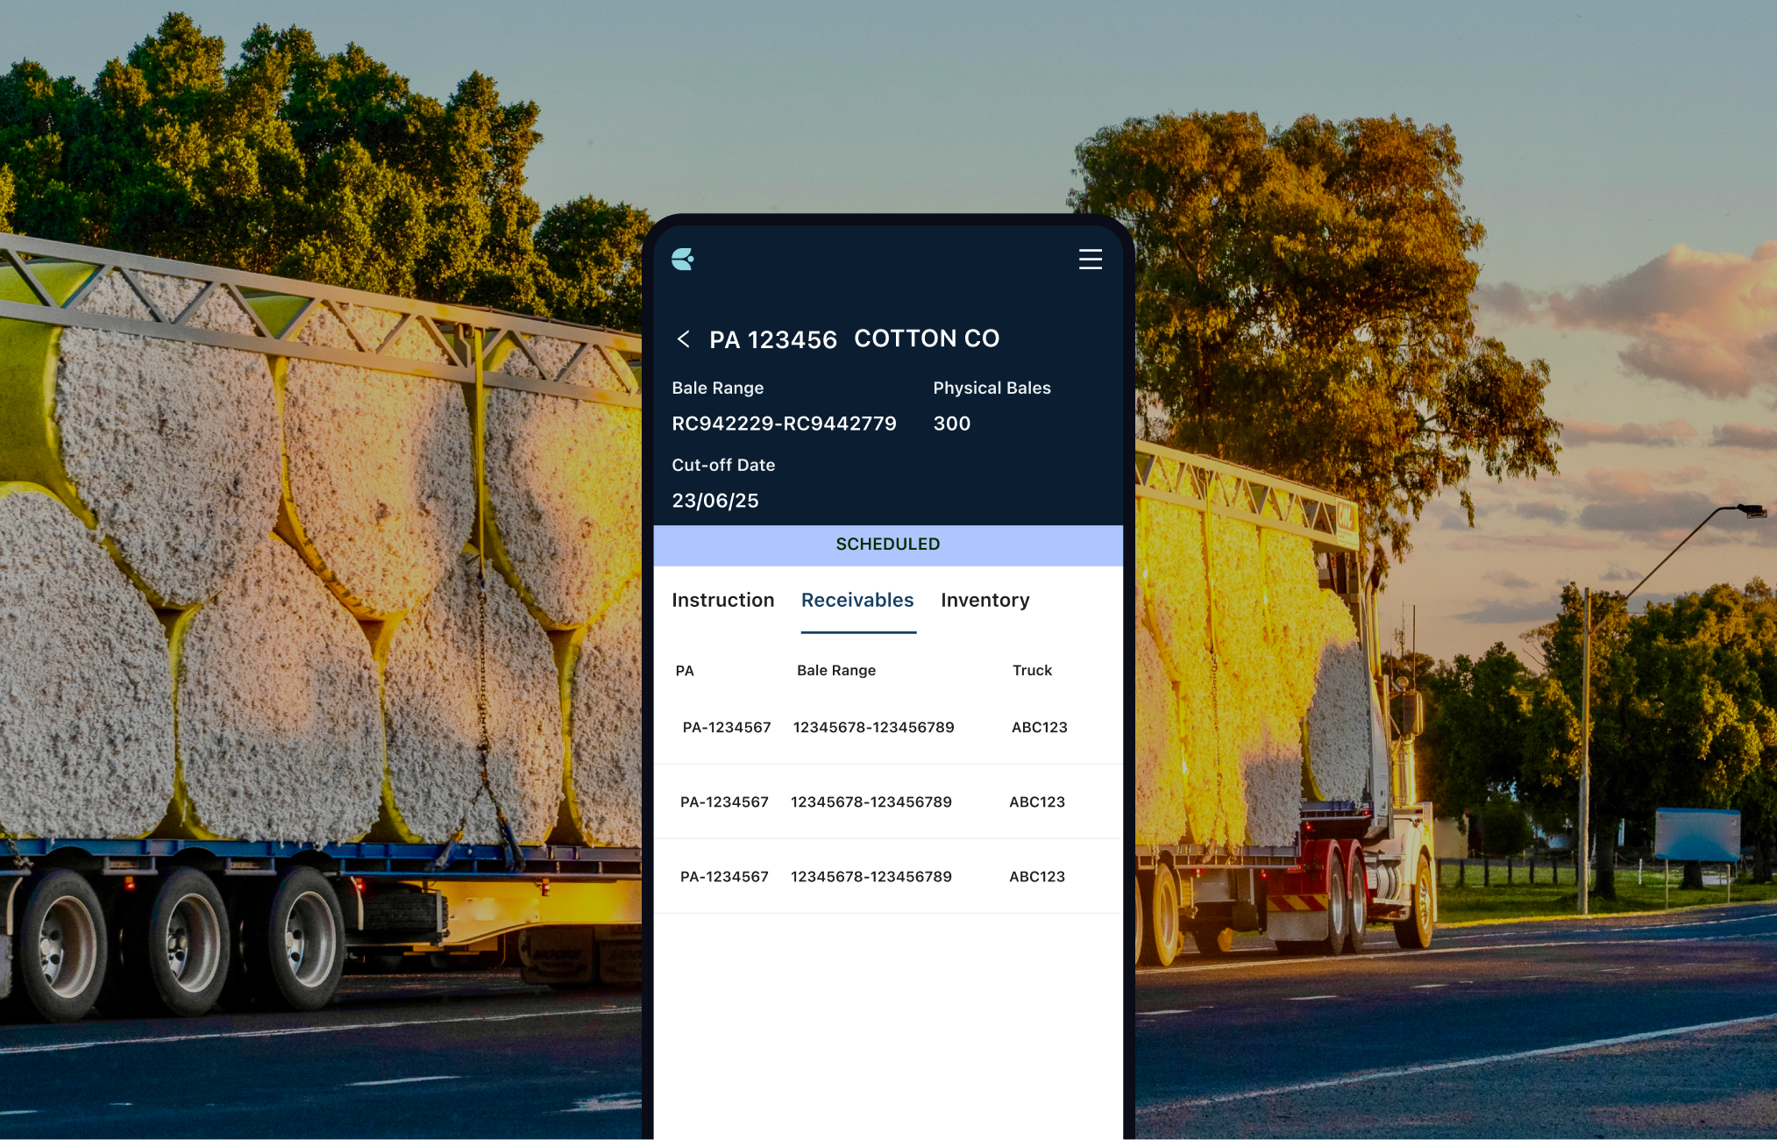The image size is (1777, 1140).
Task: Open the hamburger menu icon
Action: pos(1090,259)
